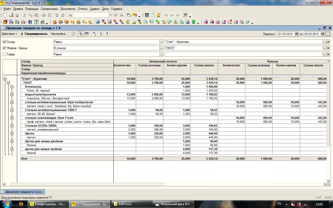This screenshot has width=333, height=208.
Task: Uncheck the Склад filter checkbox
Action: point(4,42)
